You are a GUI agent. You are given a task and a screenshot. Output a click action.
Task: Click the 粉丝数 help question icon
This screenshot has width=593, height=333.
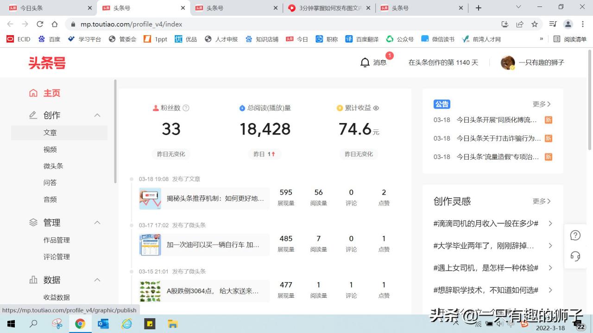coord(186,108)
